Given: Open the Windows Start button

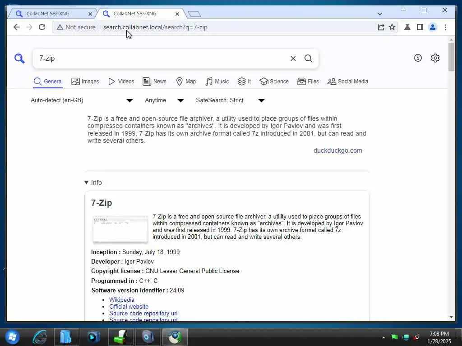Looking at the screenshot, I should click(x=12, y=337).
